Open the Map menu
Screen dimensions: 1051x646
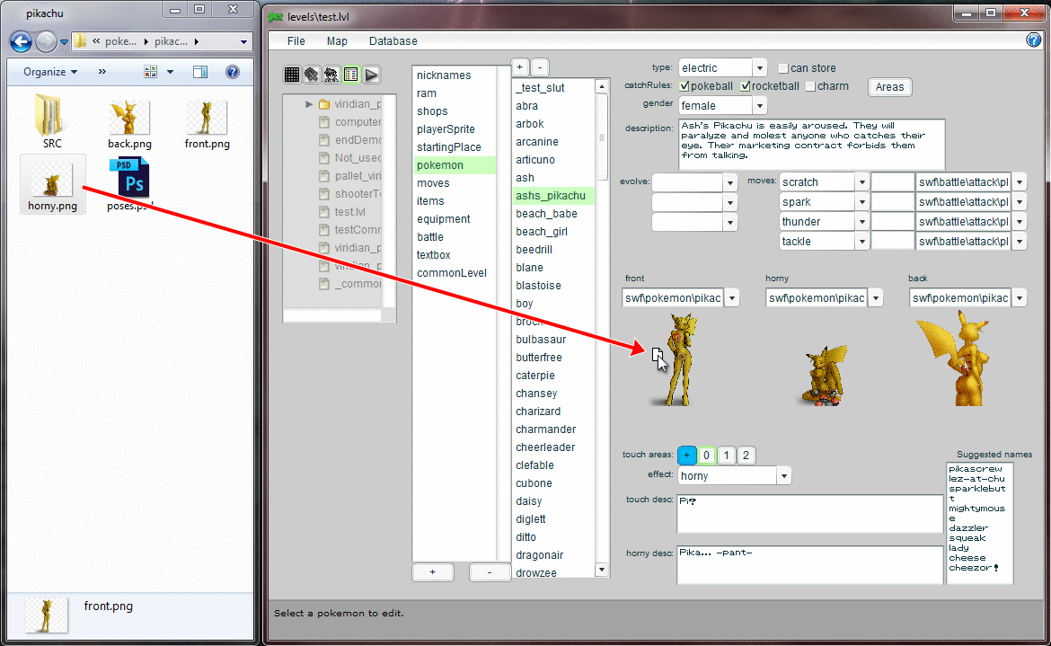[337, 41]
